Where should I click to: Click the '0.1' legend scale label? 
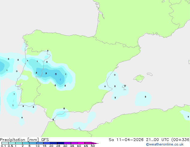(3, 146)
